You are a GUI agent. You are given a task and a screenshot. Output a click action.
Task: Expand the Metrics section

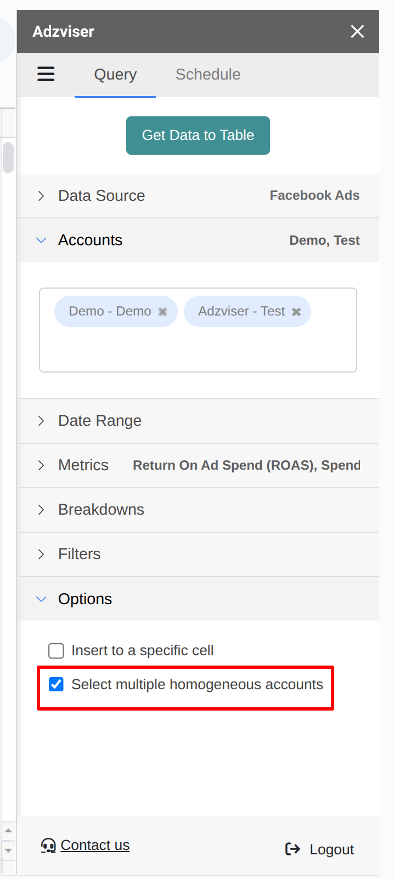pyautogui.click(x=198, y=465)
